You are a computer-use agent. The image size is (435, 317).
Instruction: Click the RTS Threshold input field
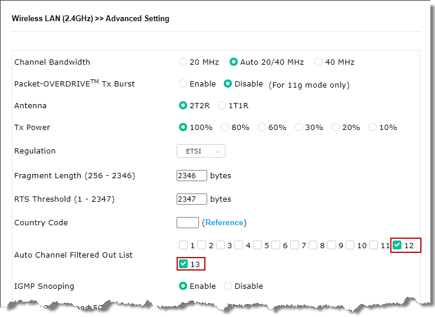192,199
